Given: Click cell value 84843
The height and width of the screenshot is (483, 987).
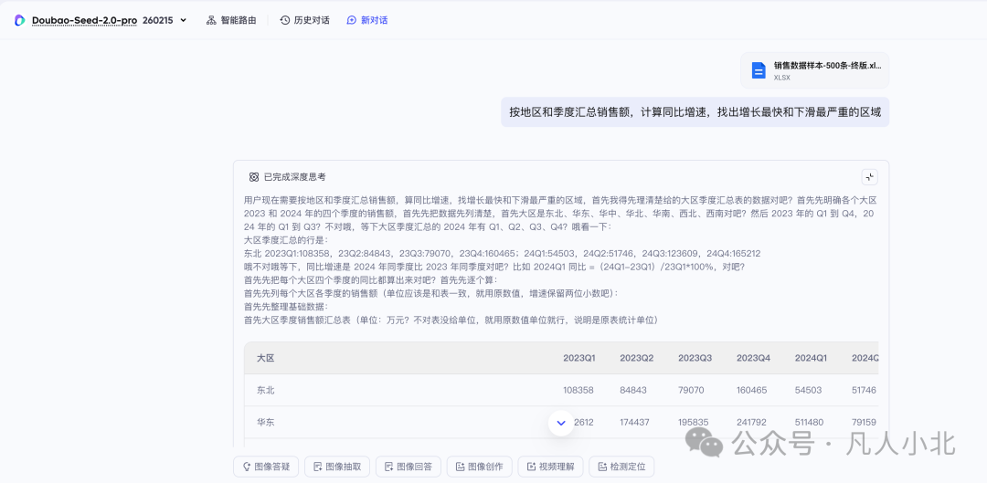Looking at the screenshot, I should (633, 390).
